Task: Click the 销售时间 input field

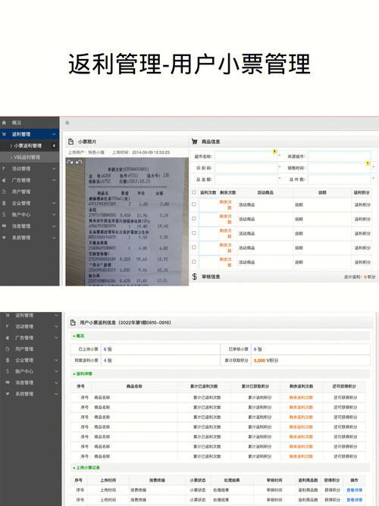Action: (339, 168)
